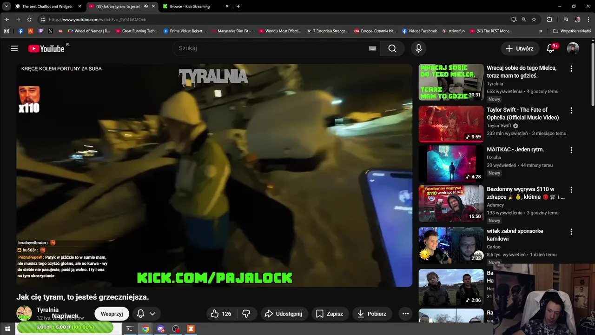The image size is (595, 335).
Task: Open the Twitch bookmark icon
Action: coord(40,31)
